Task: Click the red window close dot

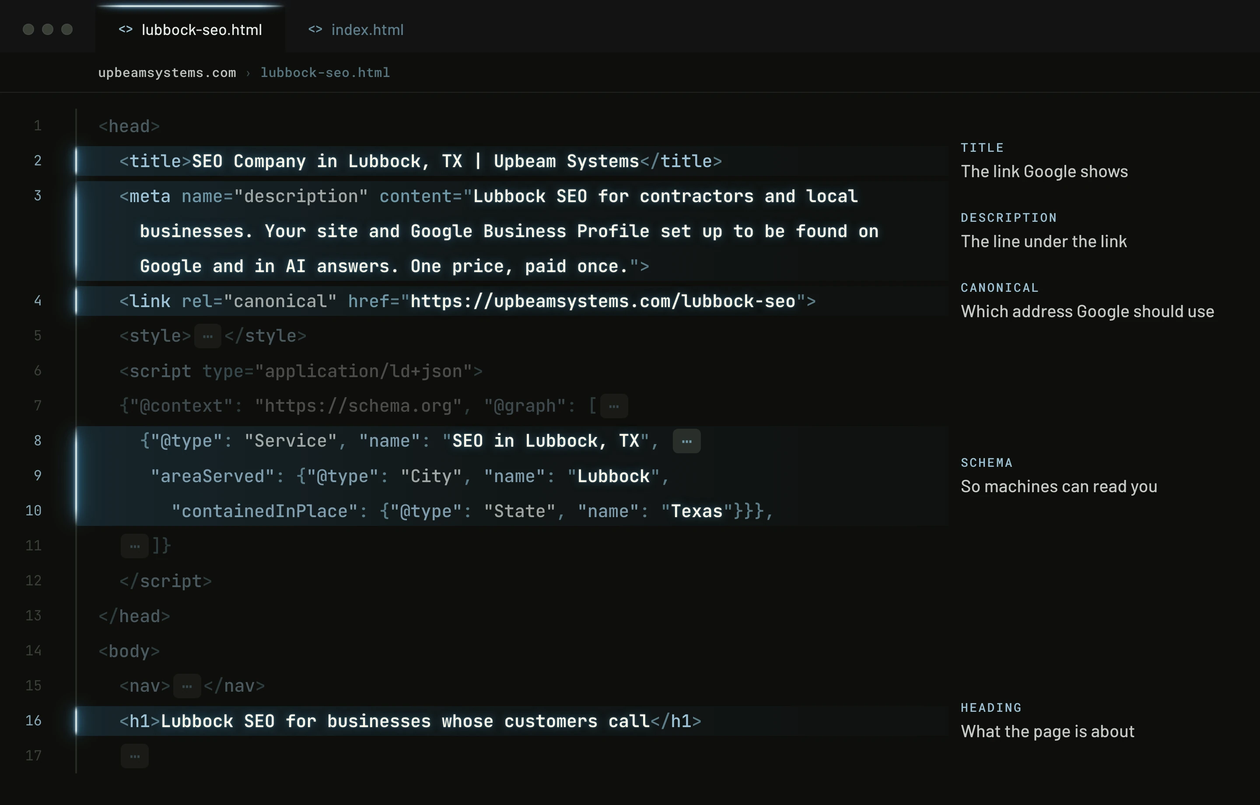Action: pyautogui.click(x=28, y=29)
